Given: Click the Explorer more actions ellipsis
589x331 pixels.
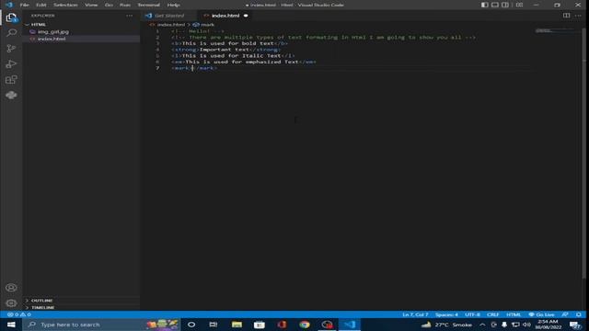Looking at the screenshot, I should coord(129,16).
